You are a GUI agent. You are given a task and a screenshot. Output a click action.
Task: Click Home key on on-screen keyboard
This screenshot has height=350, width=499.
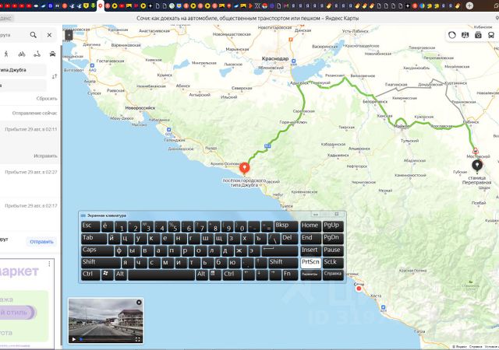pos(310,226)
